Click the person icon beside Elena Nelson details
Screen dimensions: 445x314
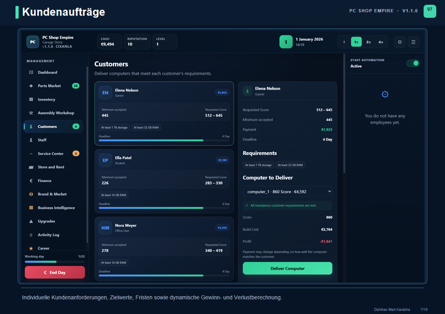247,91
